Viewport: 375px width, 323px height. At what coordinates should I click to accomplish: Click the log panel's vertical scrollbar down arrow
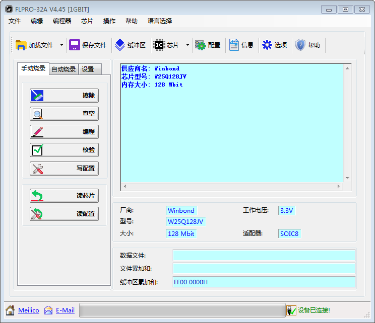[347, 178]
